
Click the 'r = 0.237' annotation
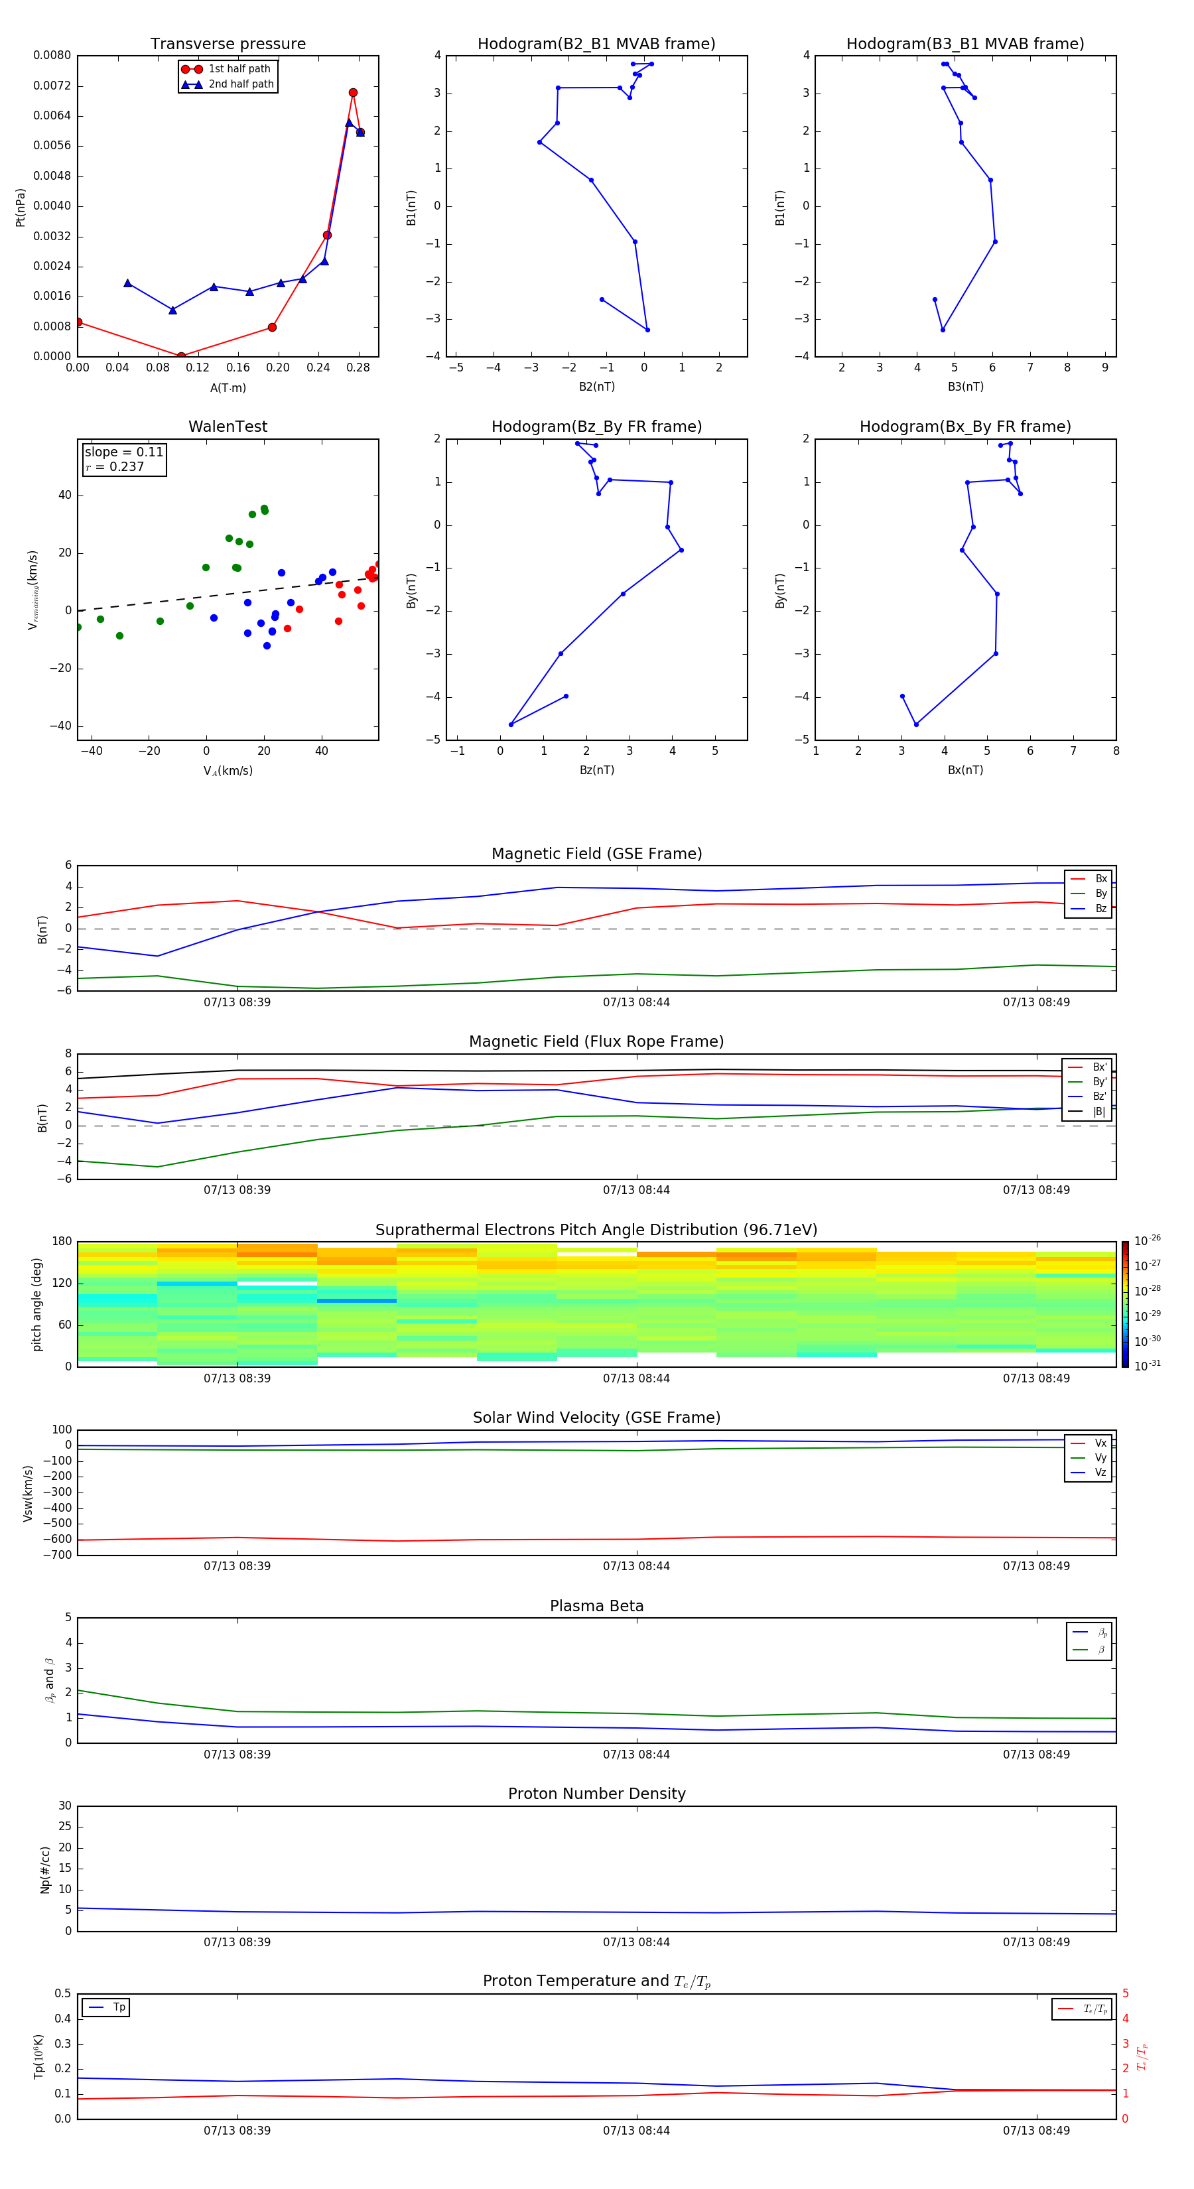coord(115,466)
